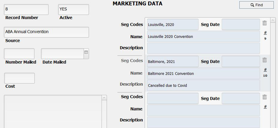Screen dimensions: 278x128
Task: Delete the Louisville, 2020 segment via trash icon
Action: (265, 23)
